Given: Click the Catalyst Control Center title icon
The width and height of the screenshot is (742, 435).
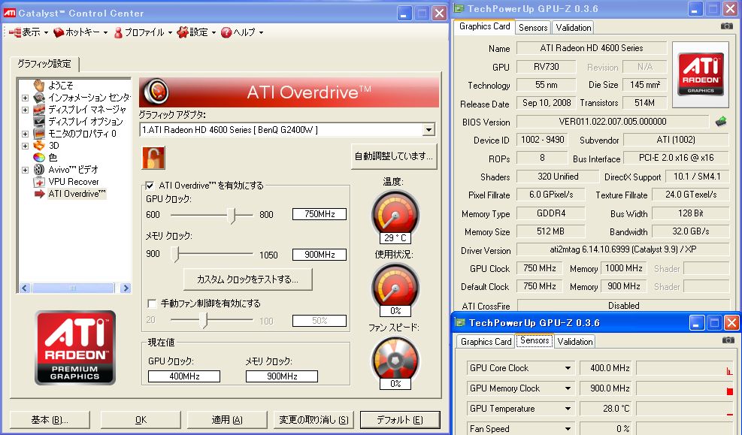Looking at the screenshot, I should [10, 13].
